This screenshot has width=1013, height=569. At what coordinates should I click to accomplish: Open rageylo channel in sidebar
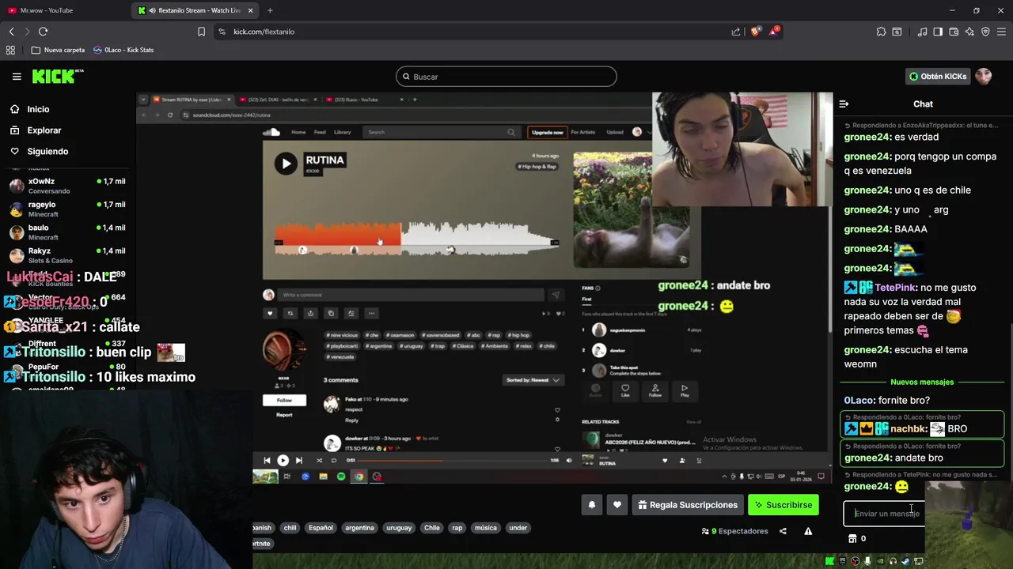click(x=67, y=209)
